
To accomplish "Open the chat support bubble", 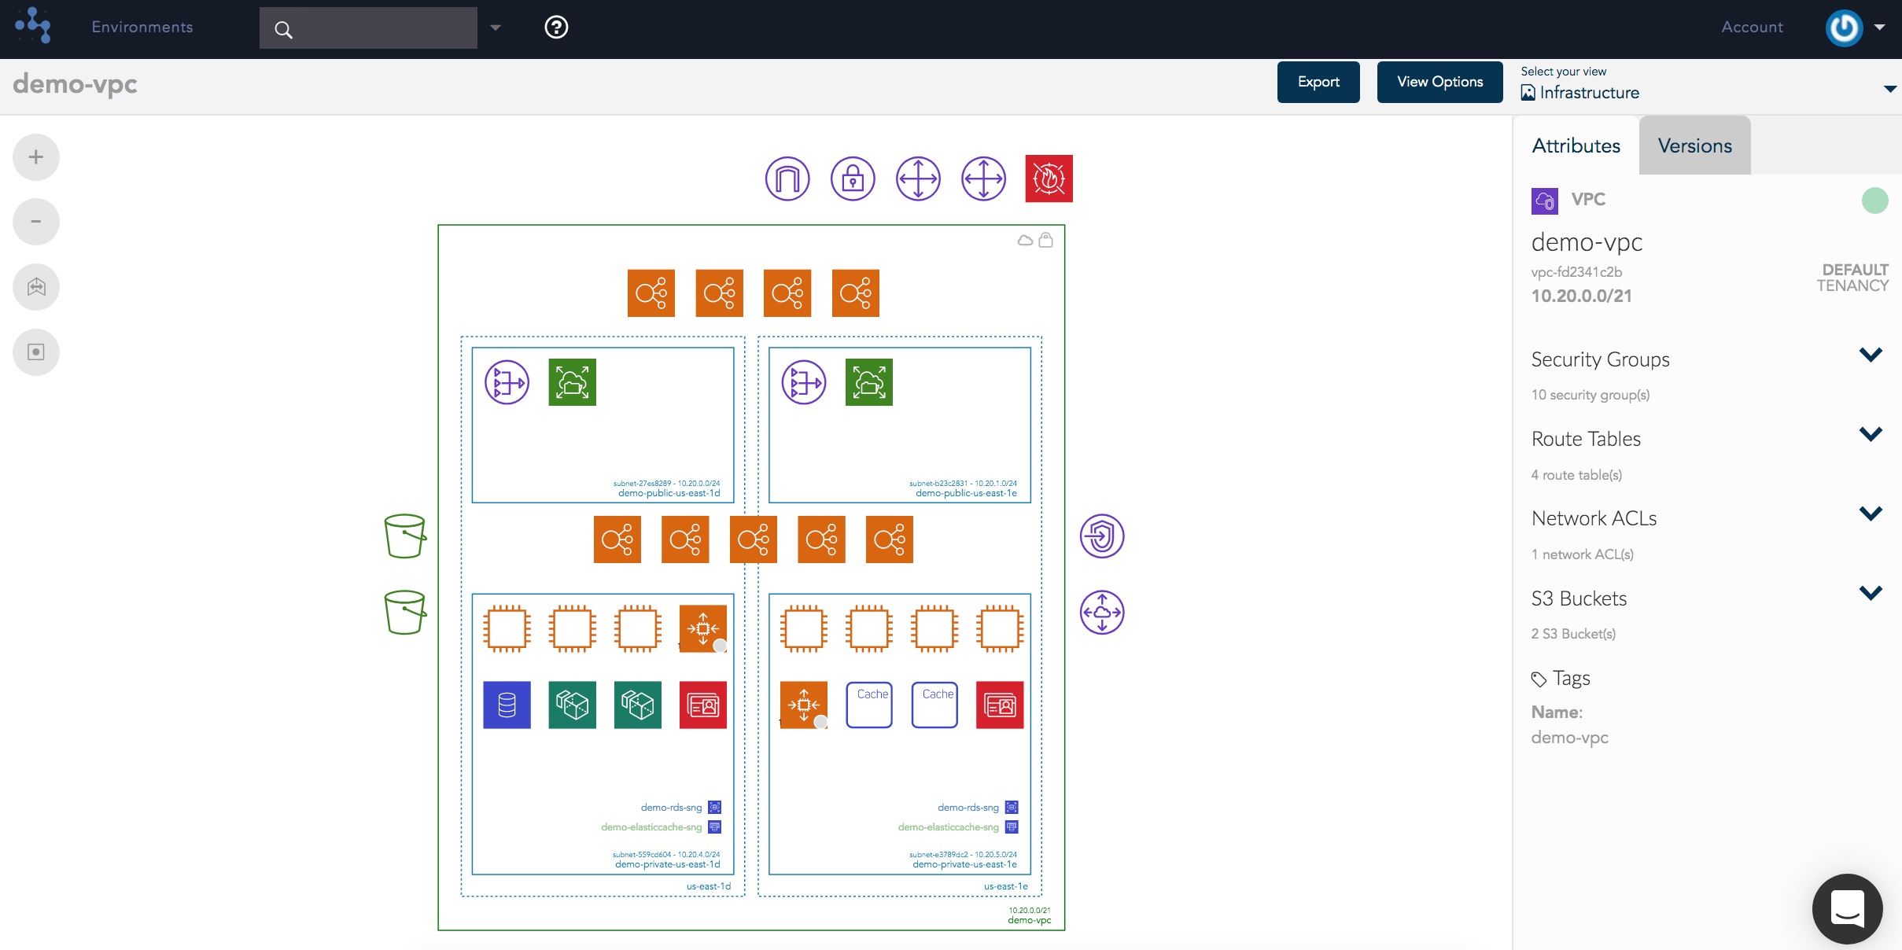I will tap(1847, 908).
